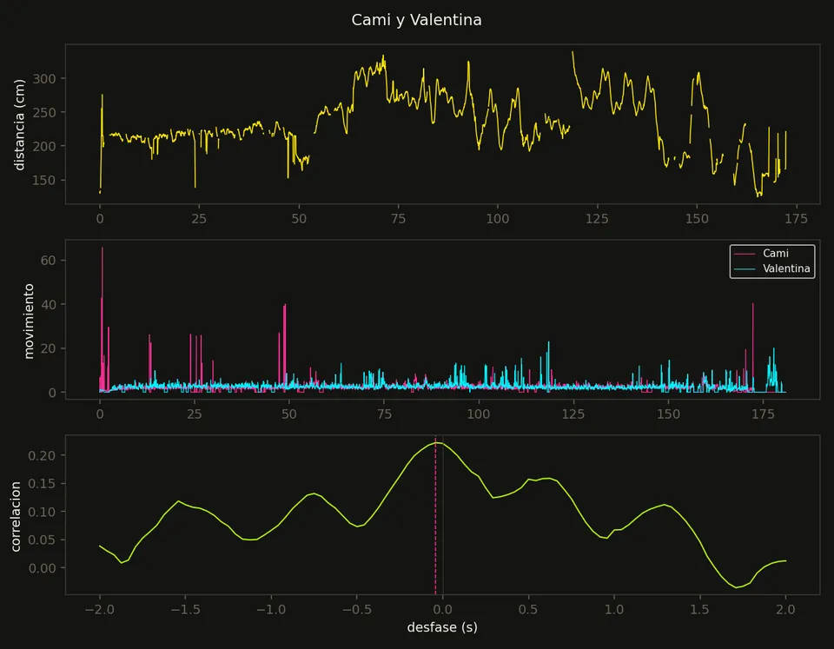Click the Valentina legend entry
The height and width of the screenshot is (649, 834).
click(x=771, y=268)
